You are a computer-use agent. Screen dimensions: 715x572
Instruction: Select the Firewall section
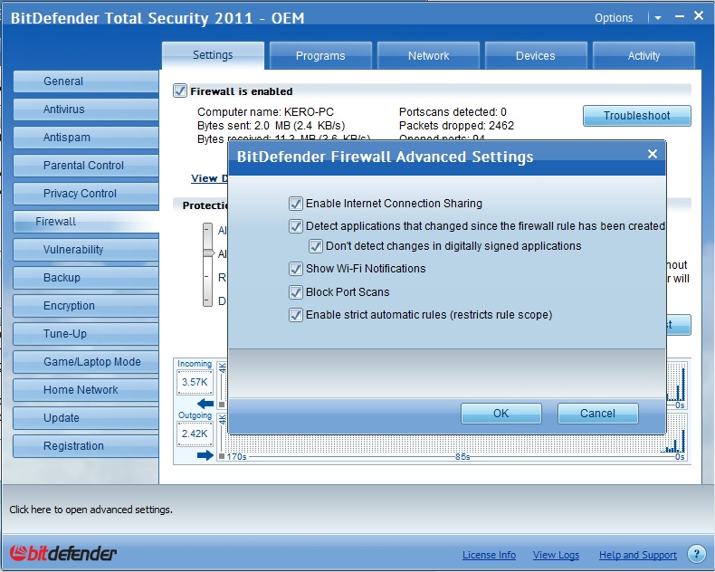click(x=86, y=222)
